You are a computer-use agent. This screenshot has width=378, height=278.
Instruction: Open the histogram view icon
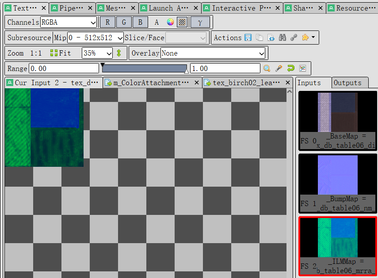(x=302, y=68)
